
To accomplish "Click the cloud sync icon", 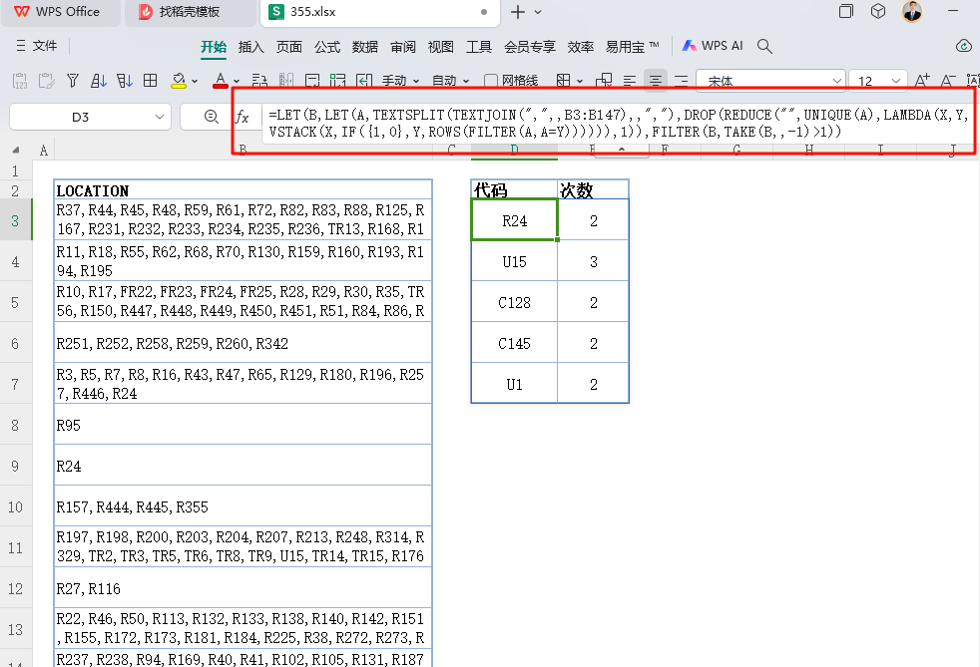I will click(964, 46).
